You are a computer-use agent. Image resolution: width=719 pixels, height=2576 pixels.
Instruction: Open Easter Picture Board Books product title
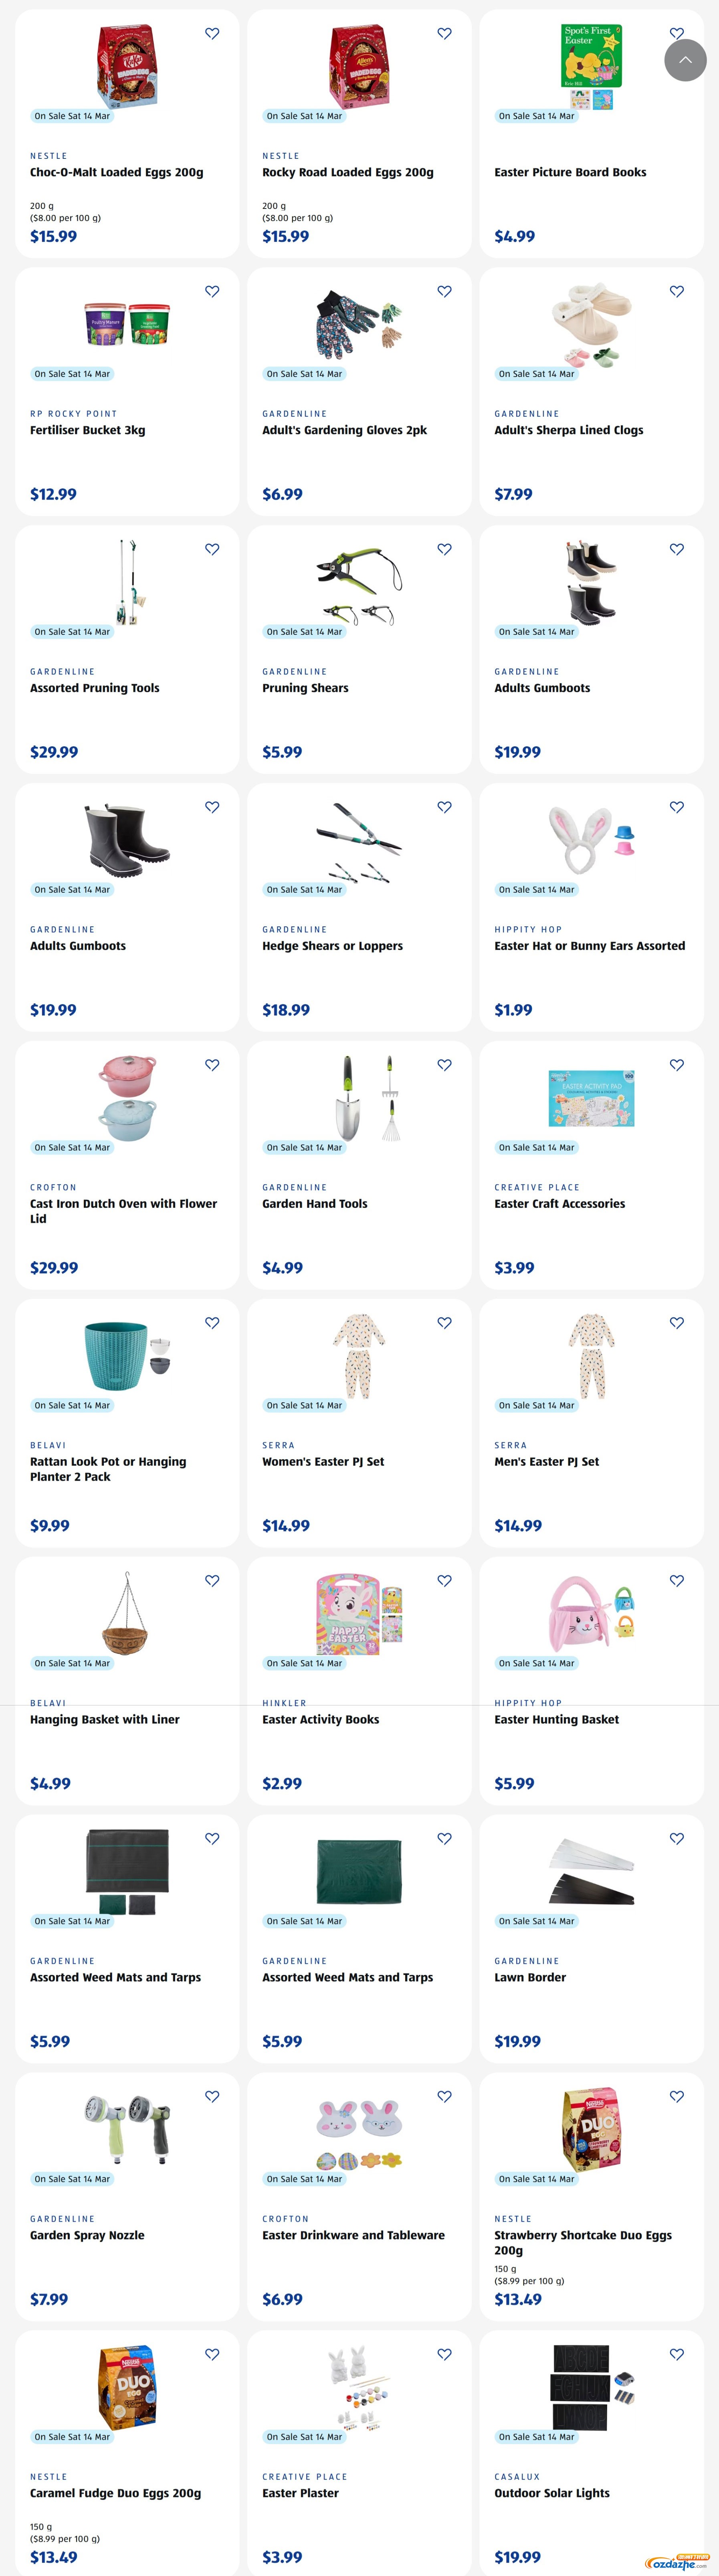[x=570, y=173]
